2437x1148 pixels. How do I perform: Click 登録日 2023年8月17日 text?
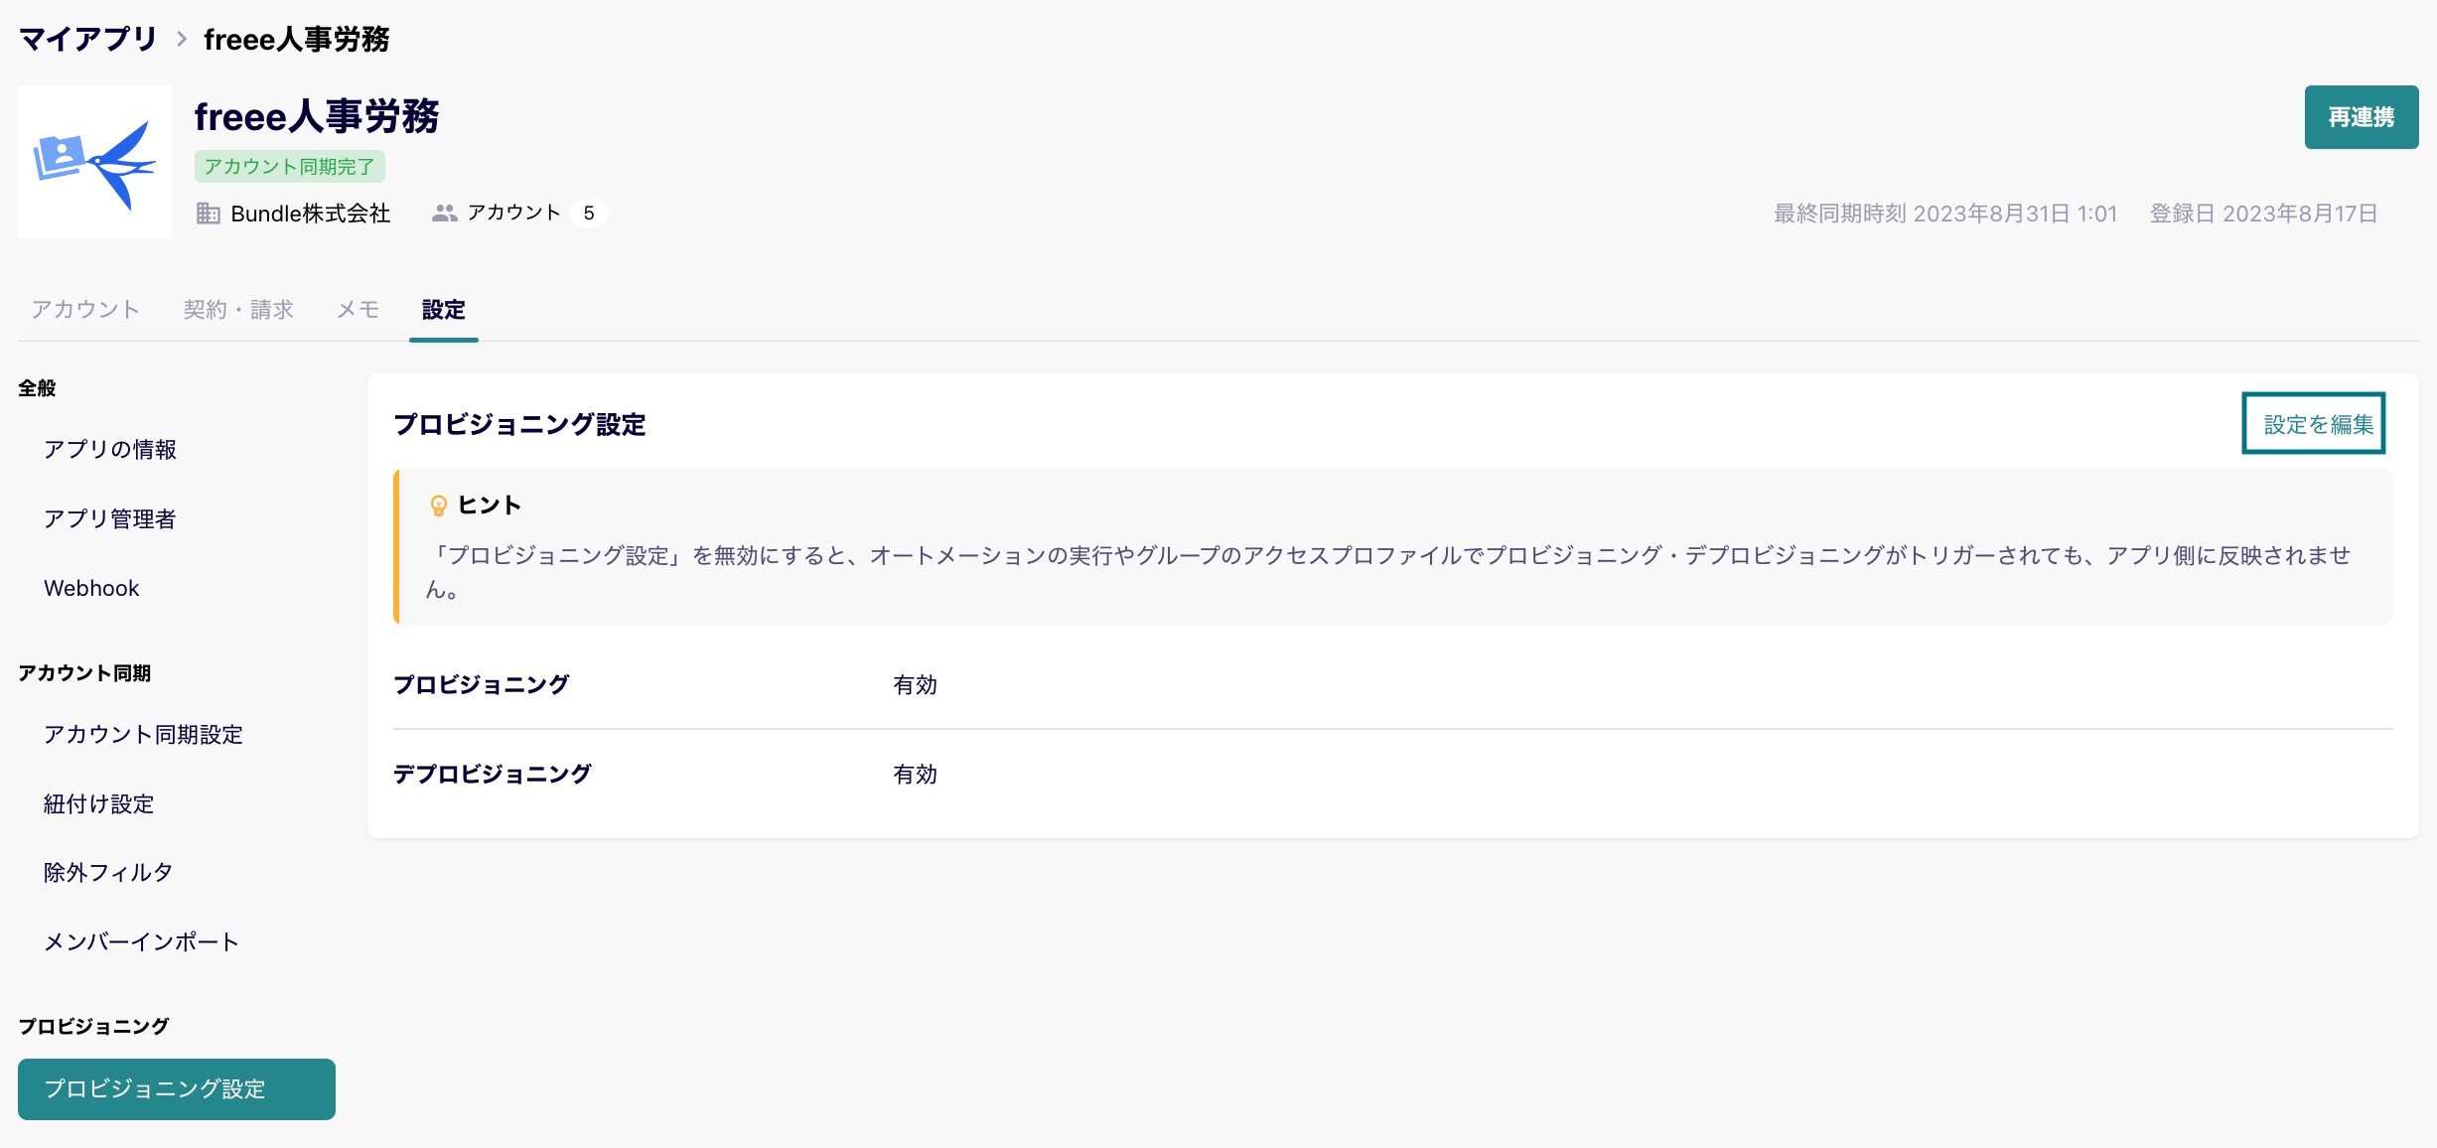[x=2263, y=214]
